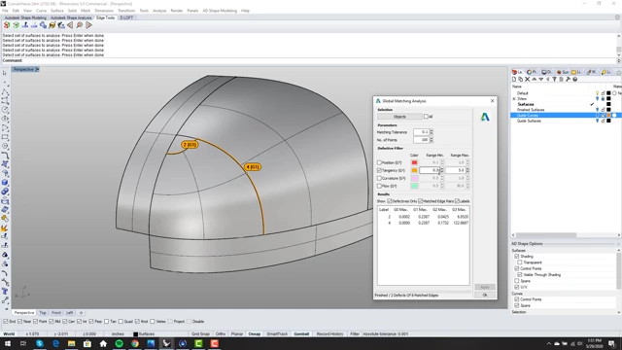Click the Command prompt input line

coord(309,60)
